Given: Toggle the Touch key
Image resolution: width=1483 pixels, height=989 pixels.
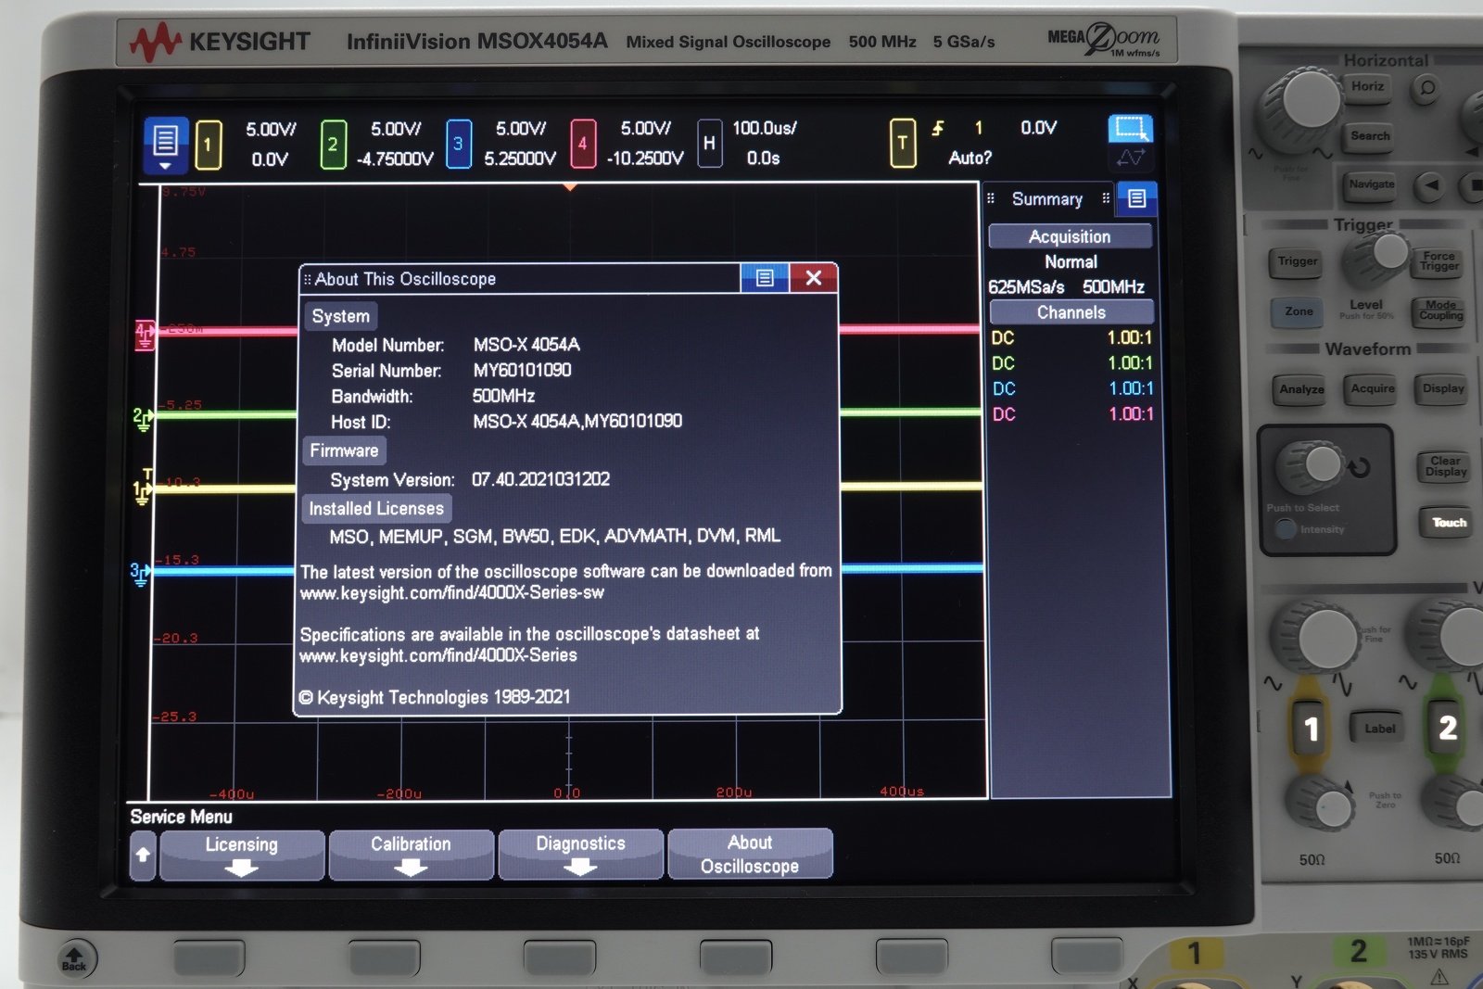Looking at the screenshot, I should (1450, 523).
